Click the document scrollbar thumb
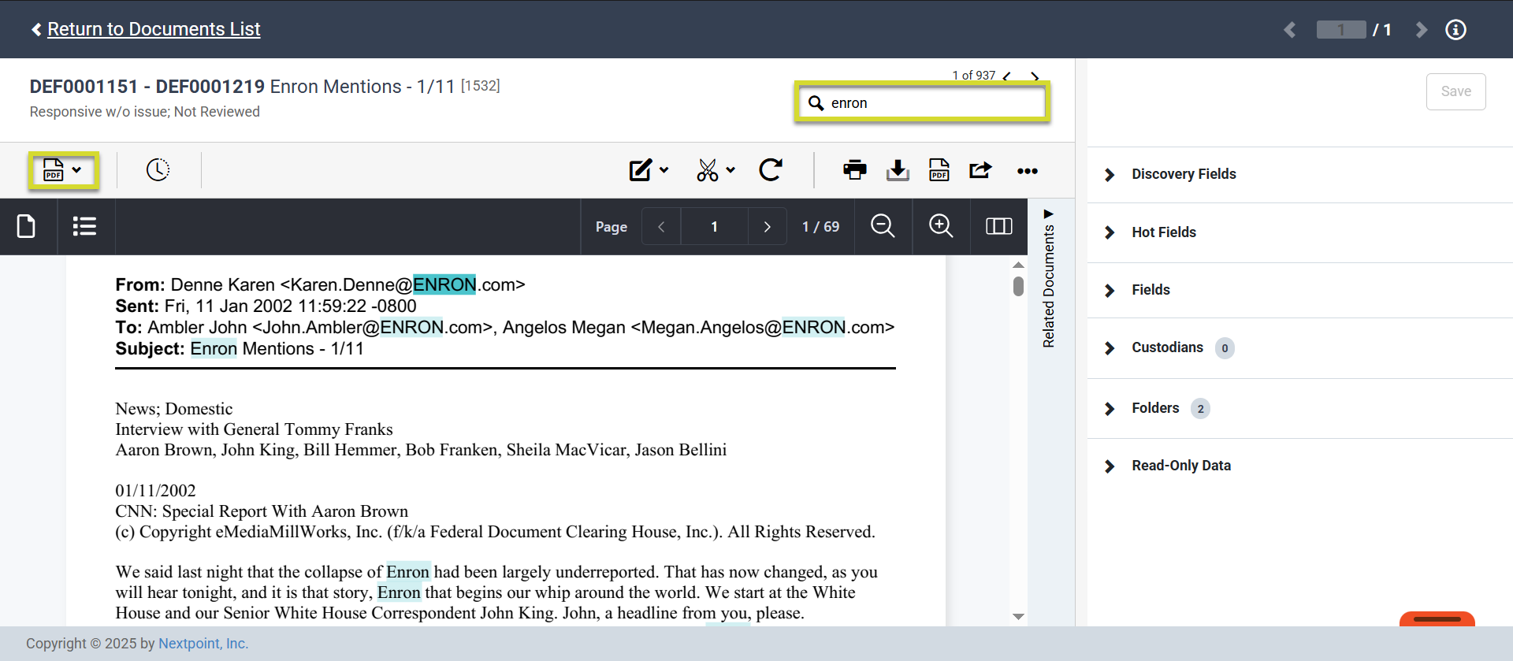Screen dimensions: 1513x661 [1018, 286]
